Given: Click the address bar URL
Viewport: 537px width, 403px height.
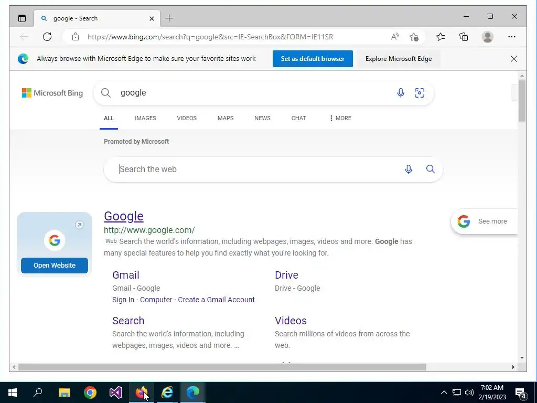Looking at the screenshot, I should (x=210, y=37).
